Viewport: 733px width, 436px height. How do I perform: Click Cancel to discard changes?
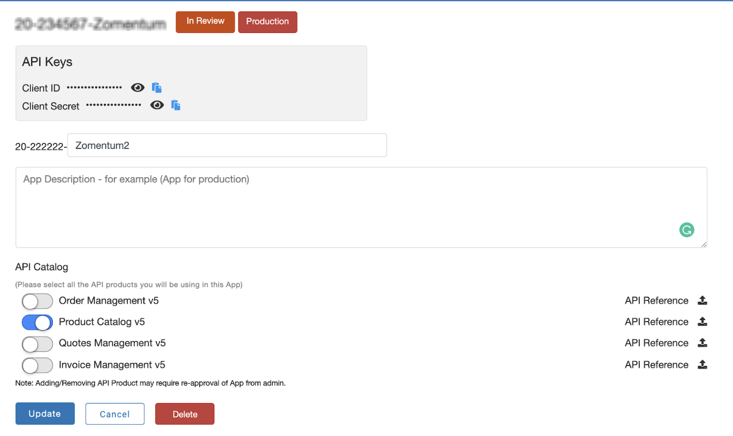point(115,413)
